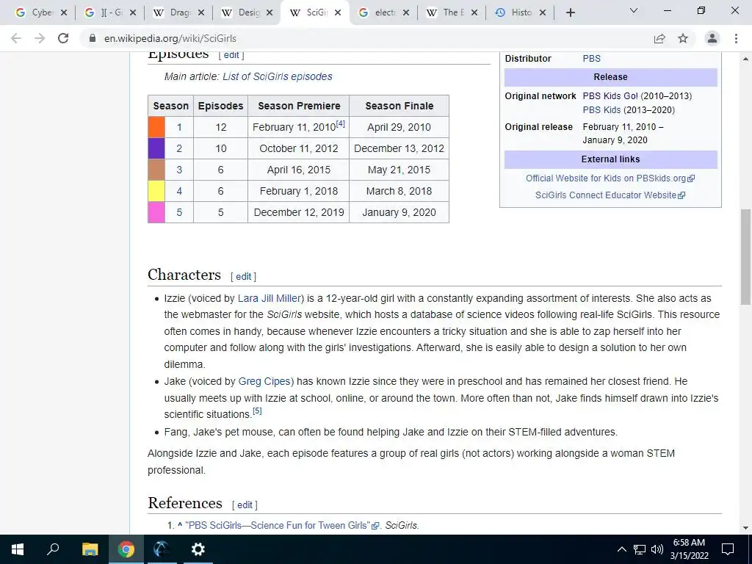Screen dimensions: 752x564
Task: Open Settings gear in taskbar
Action: click(198, 549)
